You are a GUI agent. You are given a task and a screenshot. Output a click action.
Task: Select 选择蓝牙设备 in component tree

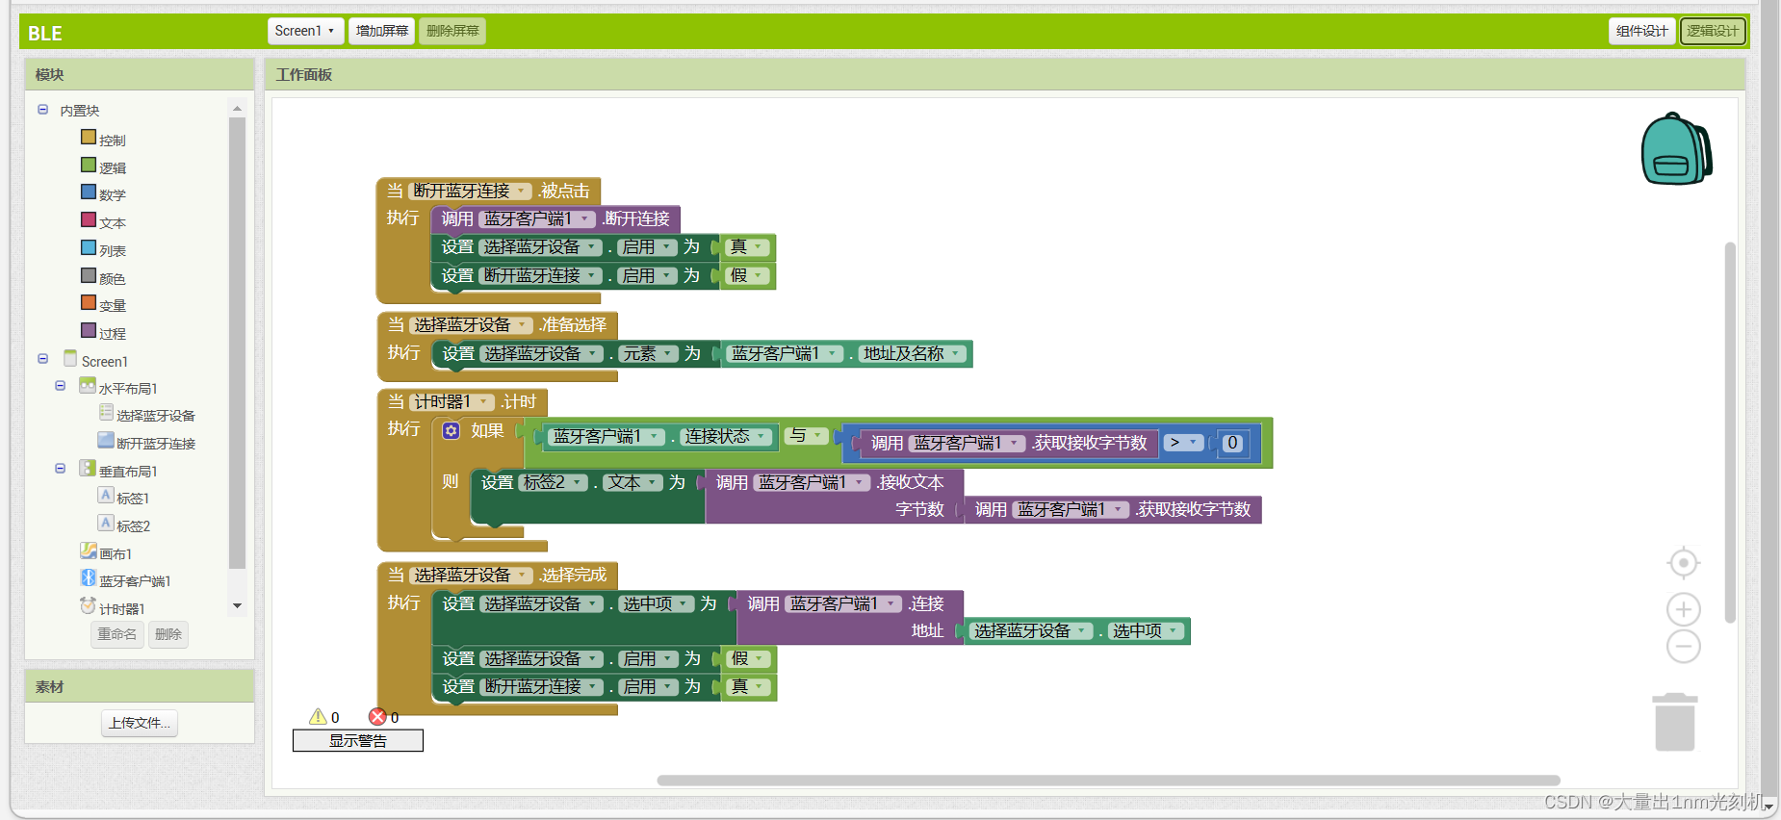click(x=156, y=416)
